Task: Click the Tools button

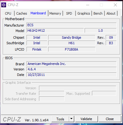Action: 60,119
